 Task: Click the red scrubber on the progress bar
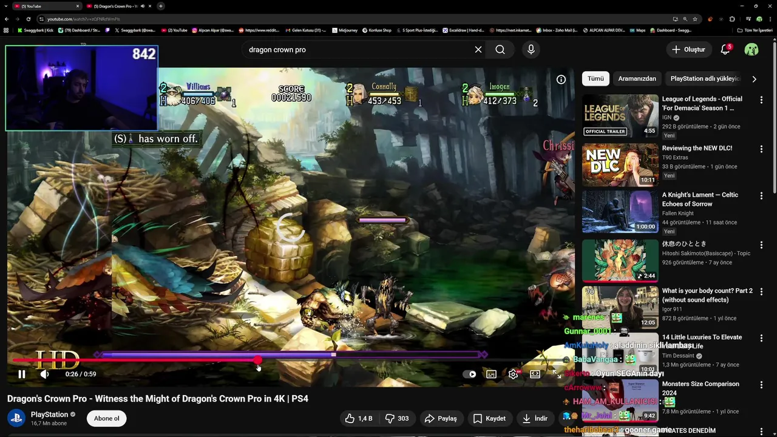pyautogui.click(x=258, y=360)
